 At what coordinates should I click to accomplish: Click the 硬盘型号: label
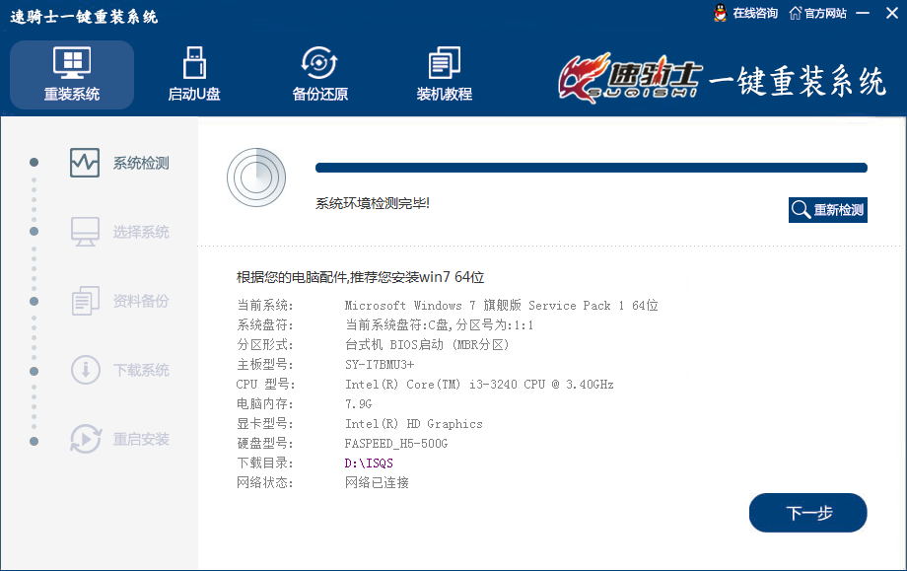265,443
